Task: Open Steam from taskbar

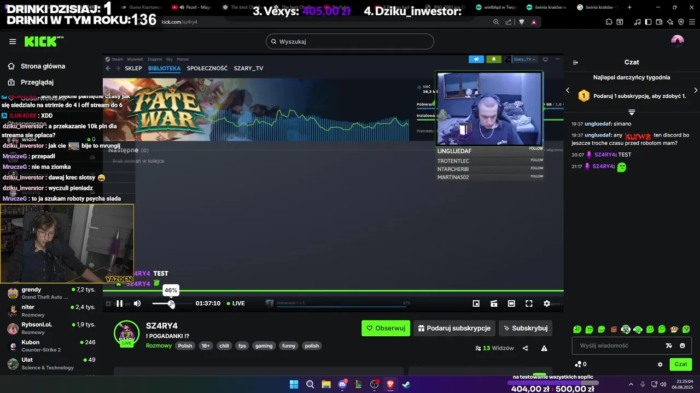Action: [x=406, y=384]
